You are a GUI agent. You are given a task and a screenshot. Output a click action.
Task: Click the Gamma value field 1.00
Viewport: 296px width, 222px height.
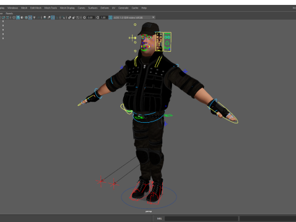(x=104, y=17)
